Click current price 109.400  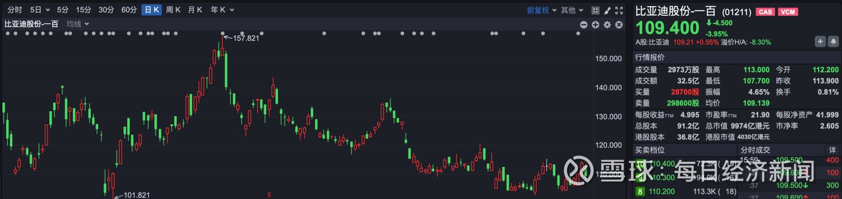(667, 28)
